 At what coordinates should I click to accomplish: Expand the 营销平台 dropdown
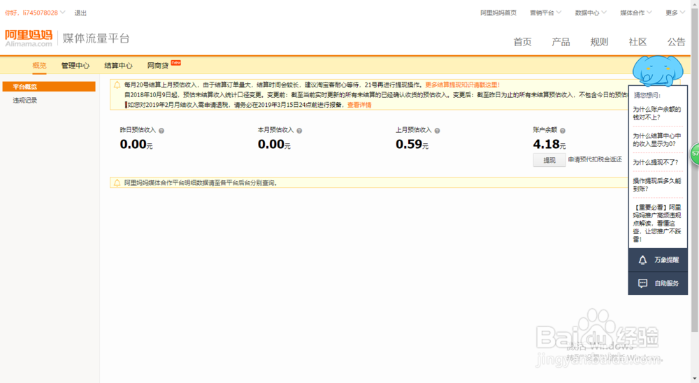click(559, 13)
